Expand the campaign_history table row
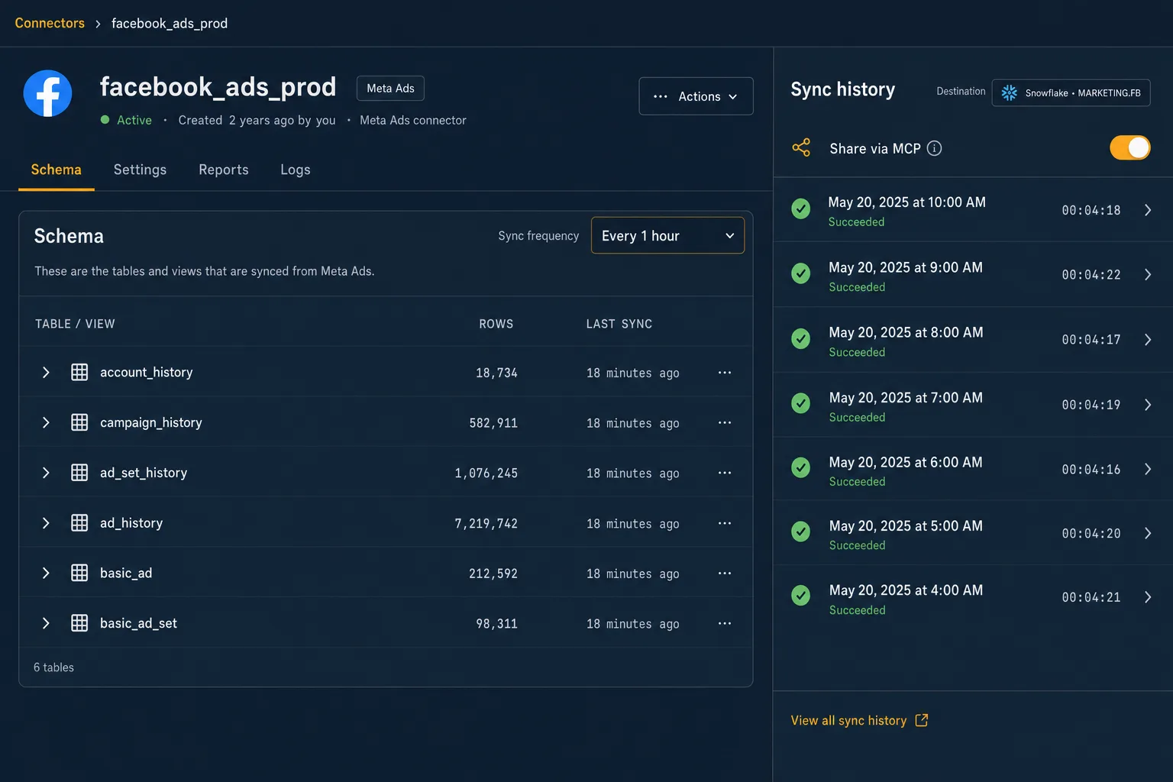Viewport: 1173px width, 782px height. (46, 422)
